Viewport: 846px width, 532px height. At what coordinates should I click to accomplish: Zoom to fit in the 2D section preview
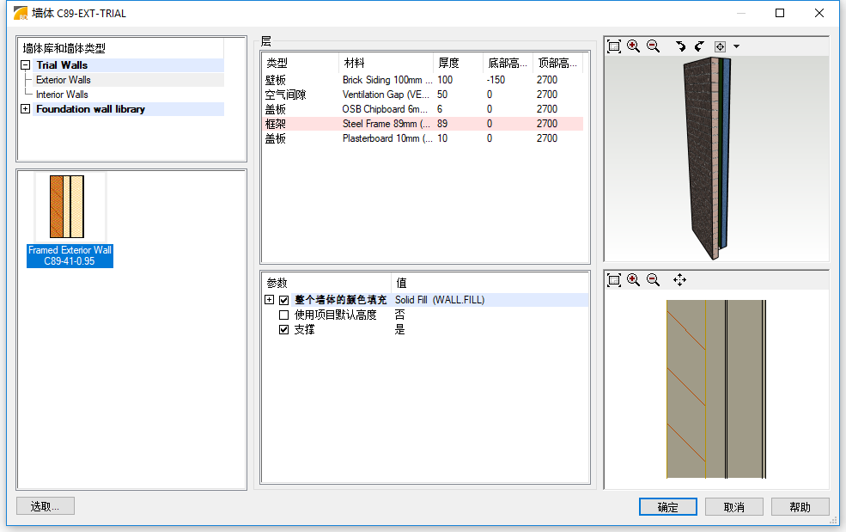click(x=614, y=280)
